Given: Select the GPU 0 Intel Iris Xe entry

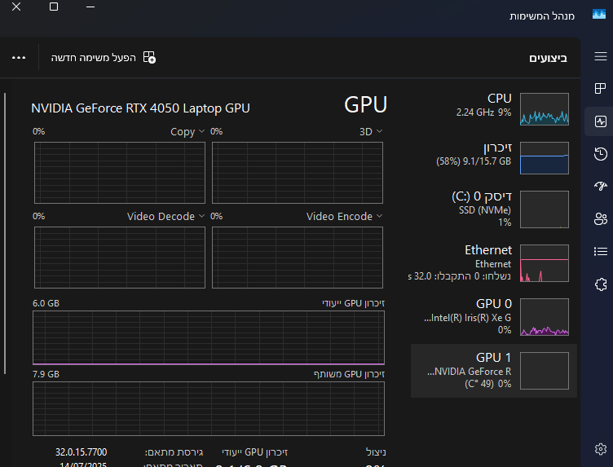Looking at the screenshot, I should pos(494,317).
